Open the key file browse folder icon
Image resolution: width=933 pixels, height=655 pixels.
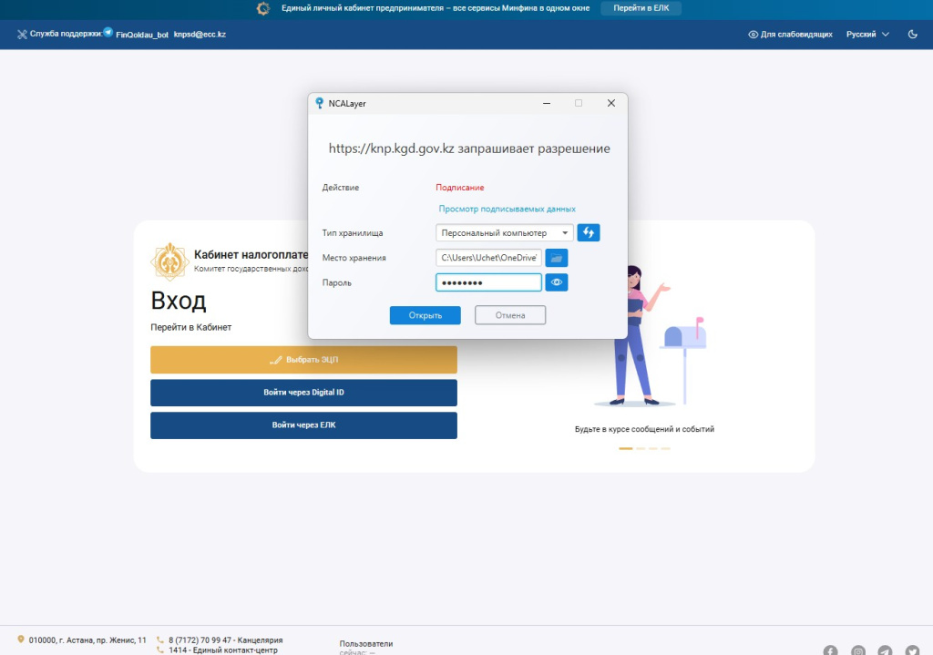click(x=556, y=258)
